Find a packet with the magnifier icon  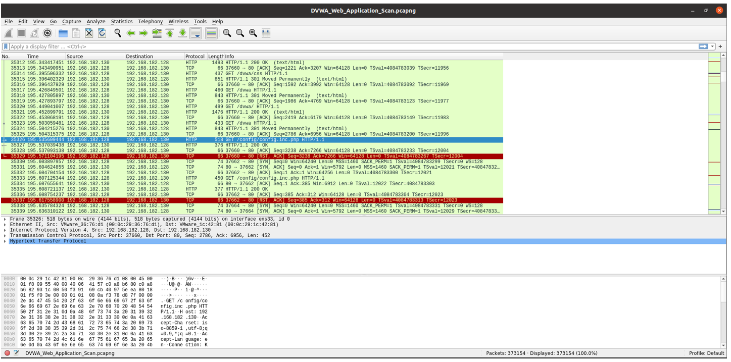(x=118, y=33)
